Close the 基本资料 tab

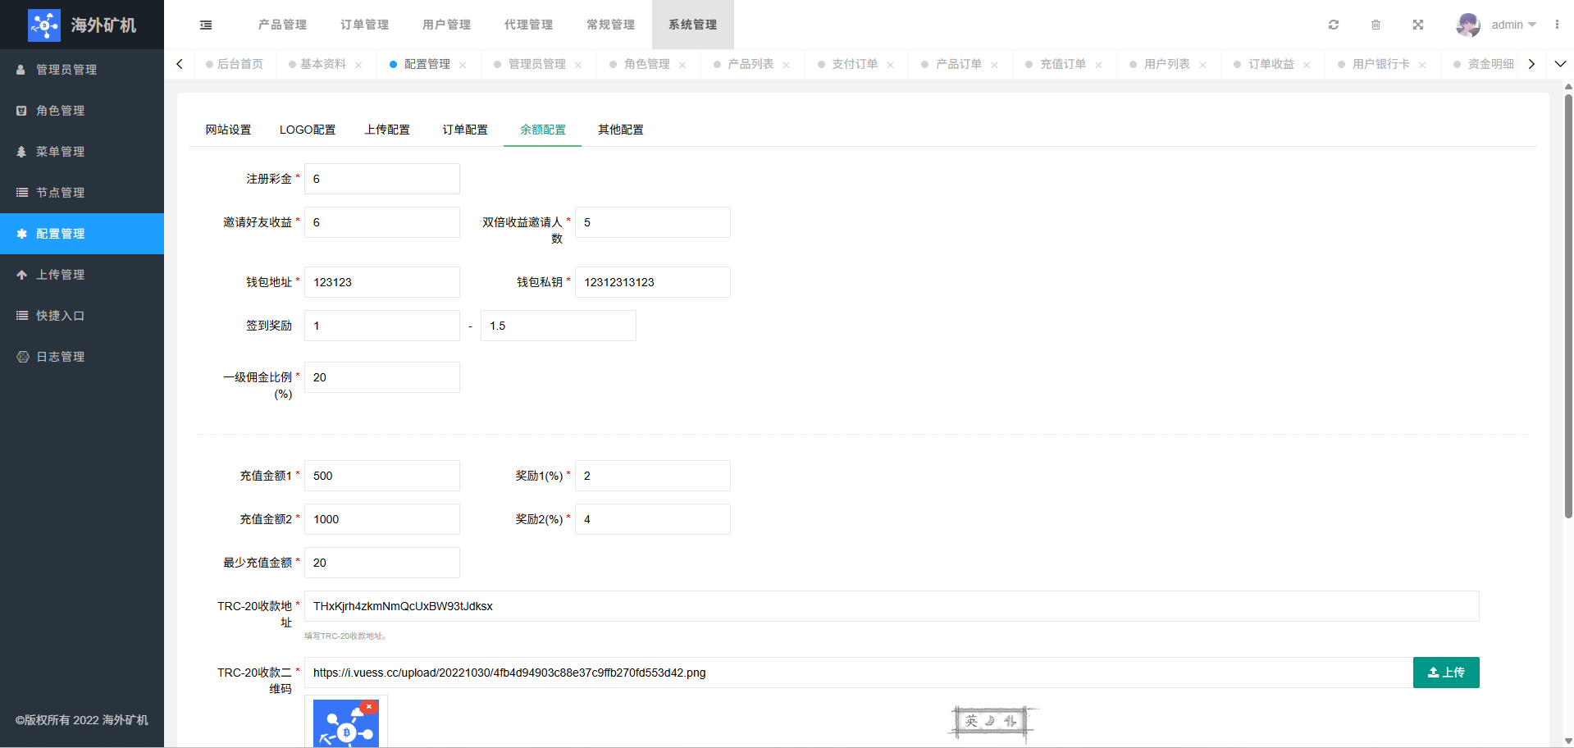(x=358, y=65)
